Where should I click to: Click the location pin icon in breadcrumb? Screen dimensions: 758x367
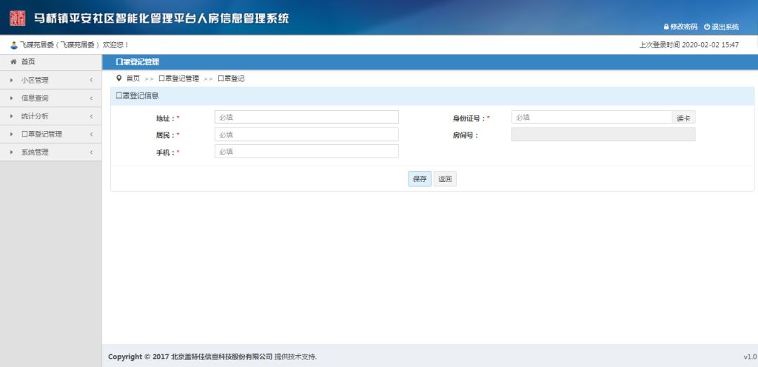pos(119,78)
